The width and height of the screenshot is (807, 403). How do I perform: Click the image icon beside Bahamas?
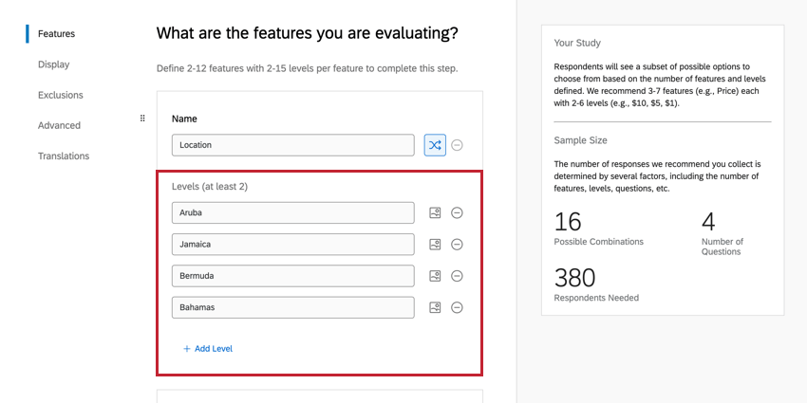coord(435,307)
